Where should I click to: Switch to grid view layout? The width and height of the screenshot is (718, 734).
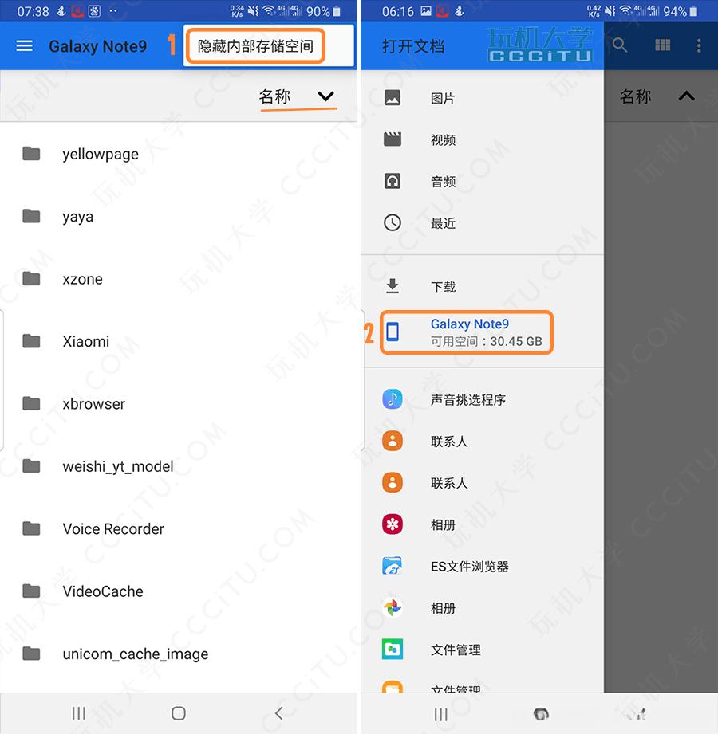pos(662,45)
